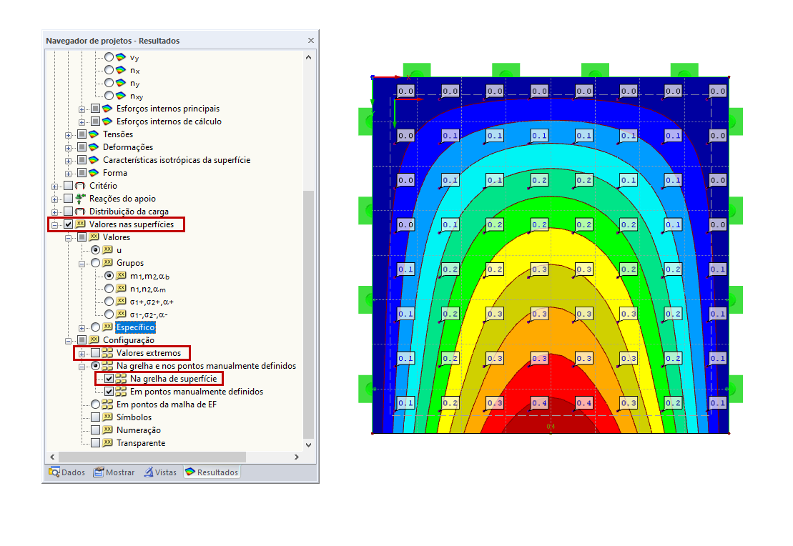This screenshot has height=546, width=793.
Task: Click the 0.4 red value label near bottom center-left
Action: pos(539,403)
